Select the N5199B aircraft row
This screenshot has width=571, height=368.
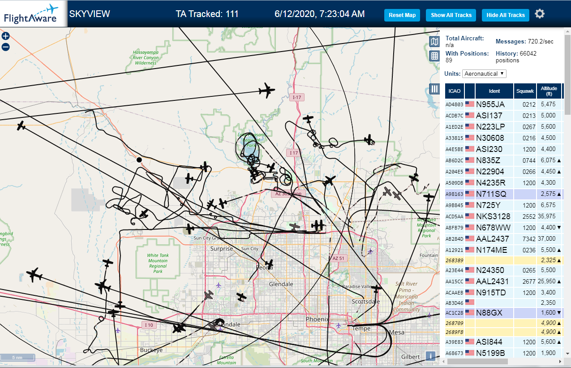coord(504,353)
